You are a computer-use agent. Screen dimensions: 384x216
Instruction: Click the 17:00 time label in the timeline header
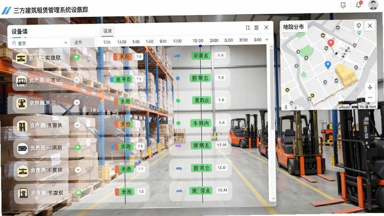point(177,41)
